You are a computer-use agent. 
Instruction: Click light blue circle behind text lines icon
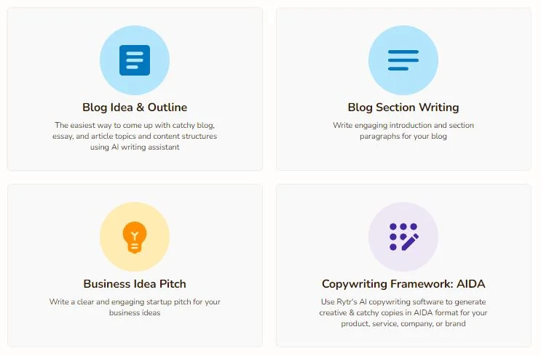[403, 60]
